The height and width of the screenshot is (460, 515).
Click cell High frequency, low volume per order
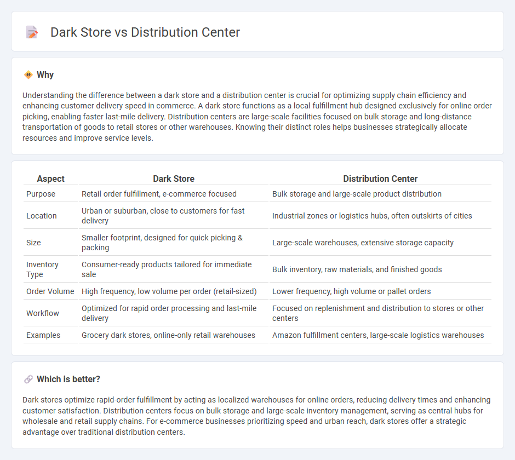click(x=174, y=291)
